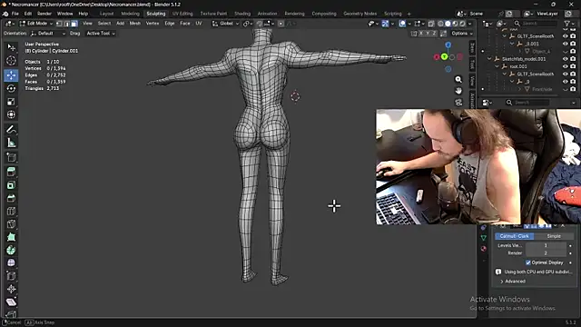
Task: Click the viewport pan hand icon
Action: click(458, 91)
